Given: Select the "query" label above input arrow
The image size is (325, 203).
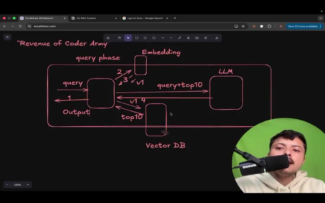Looking at the screenshot, I should (x=73, y=83).
